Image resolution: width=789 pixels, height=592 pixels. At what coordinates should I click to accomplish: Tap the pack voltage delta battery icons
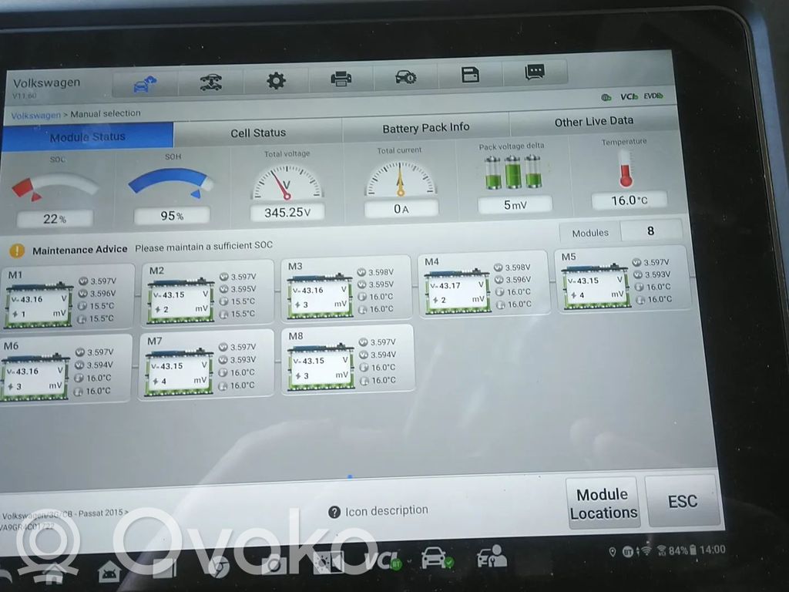(x=512, y=172)
